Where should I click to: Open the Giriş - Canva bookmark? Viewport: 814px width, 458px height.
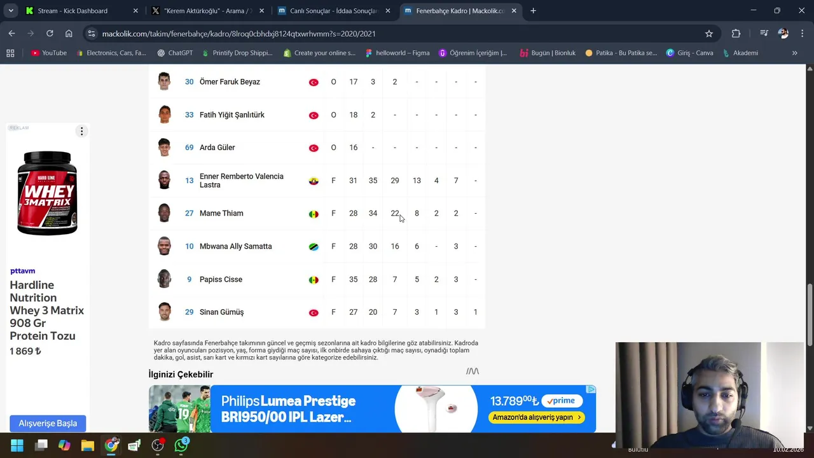coord(689,53)
